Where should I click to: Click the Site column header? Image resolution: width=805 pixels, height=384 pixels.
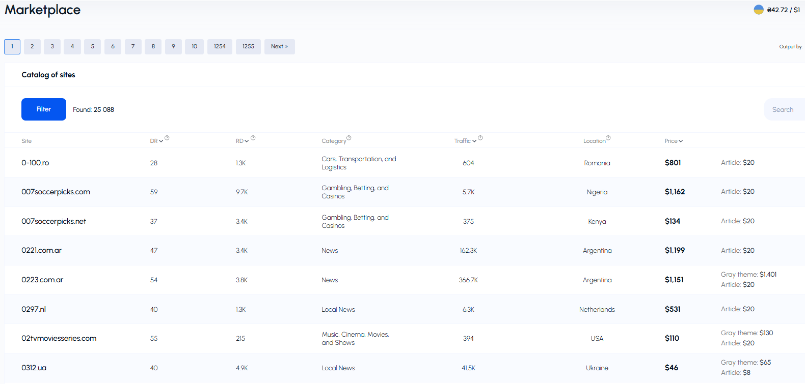[26, 141]
